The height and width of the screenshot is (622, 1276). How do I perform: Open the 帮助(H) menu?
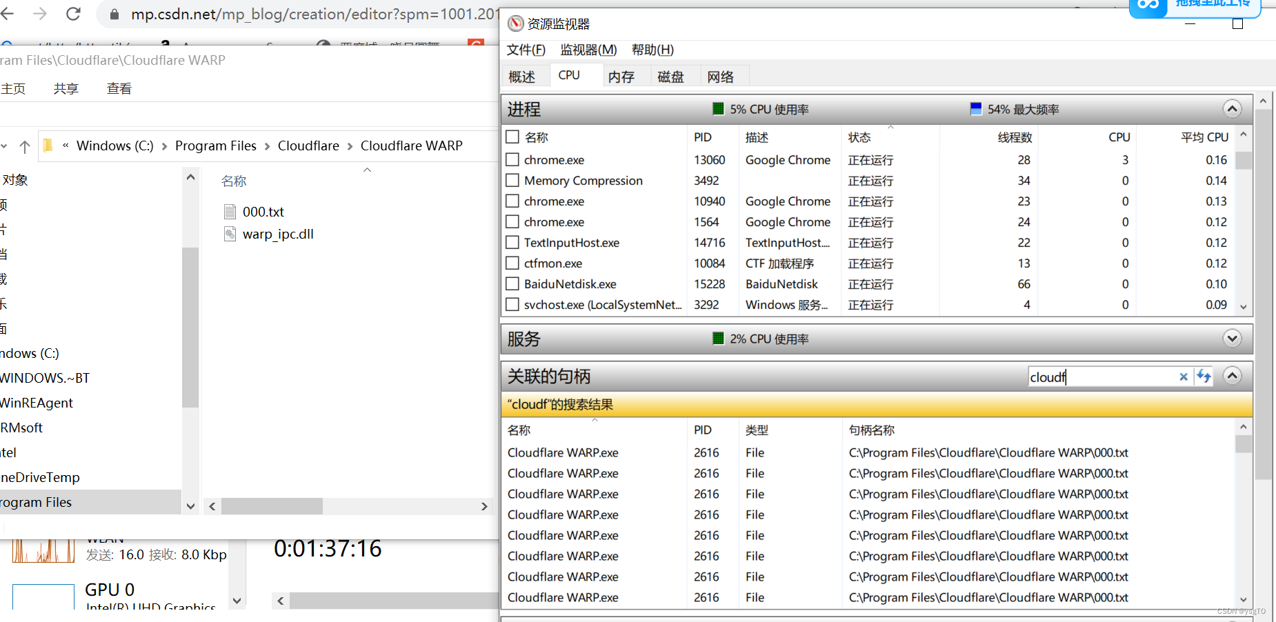(652, 50)
